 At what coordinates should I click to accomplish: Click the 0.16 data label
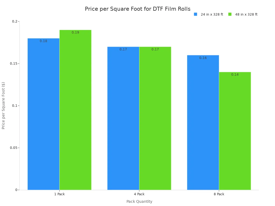pyautogui.click(x=203, y=58)
